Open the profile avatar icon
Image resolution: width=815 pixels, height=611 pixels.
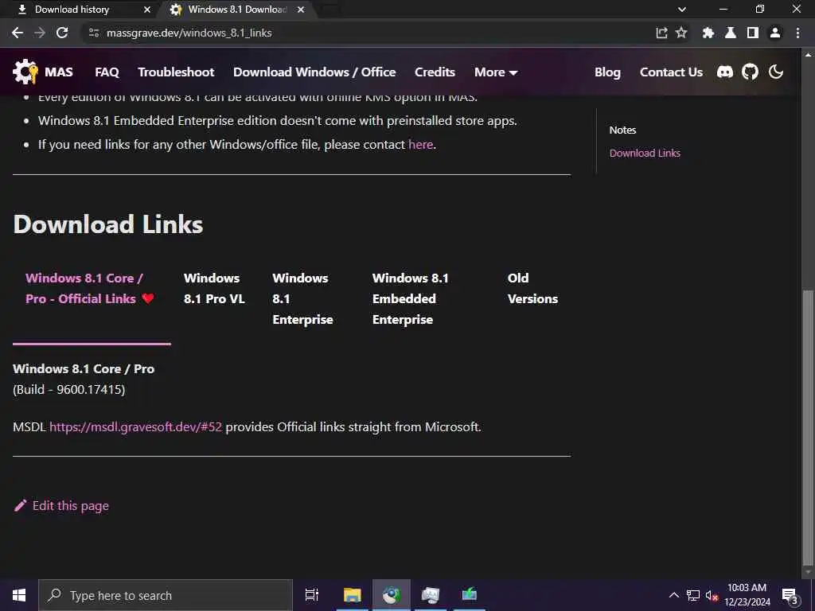click(x=775, y=33)
